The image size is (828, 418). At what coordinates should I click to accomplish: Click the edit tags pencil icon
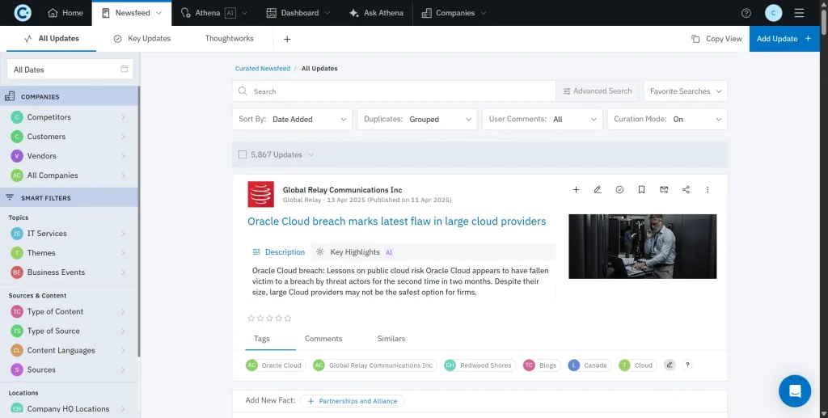click(x=670, y=365)
